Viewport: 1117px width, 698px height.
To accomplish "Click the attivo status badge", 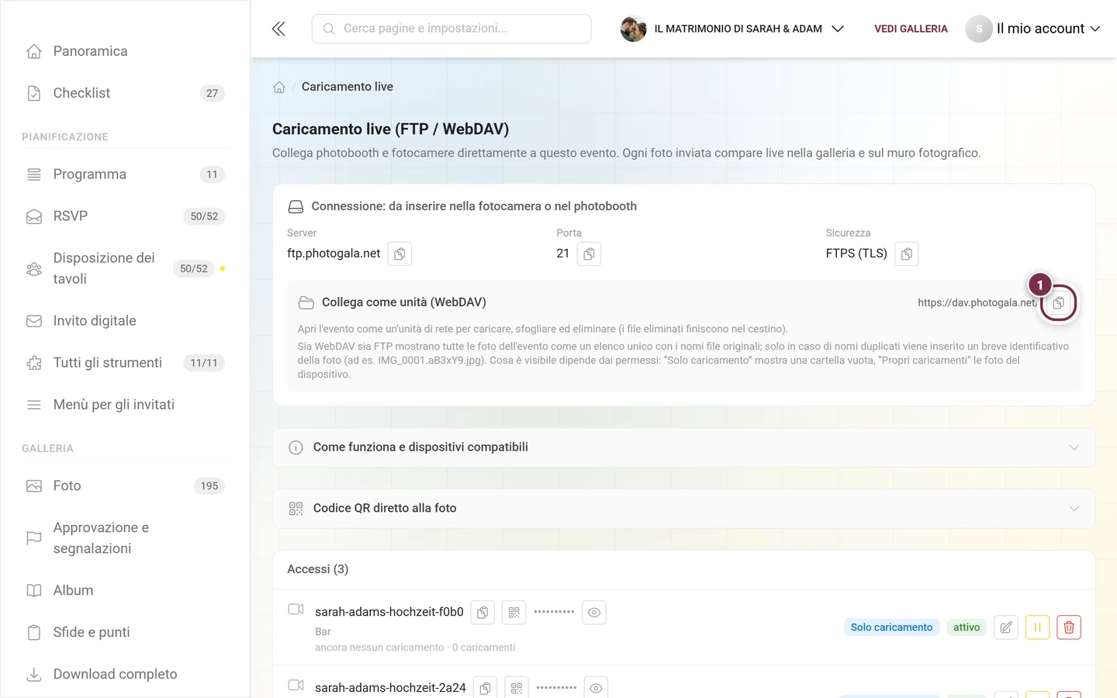I will point(967,627).
